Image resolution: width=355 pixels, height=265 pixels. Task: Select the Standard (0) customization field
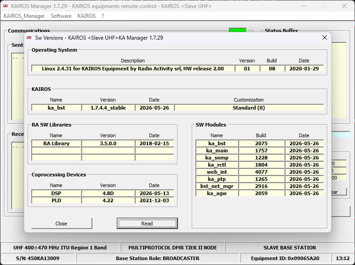(x=249, y=108)
